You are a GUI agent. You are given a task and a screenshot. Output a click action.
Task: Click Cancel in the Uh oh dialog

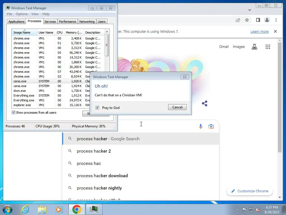[177, 107]
